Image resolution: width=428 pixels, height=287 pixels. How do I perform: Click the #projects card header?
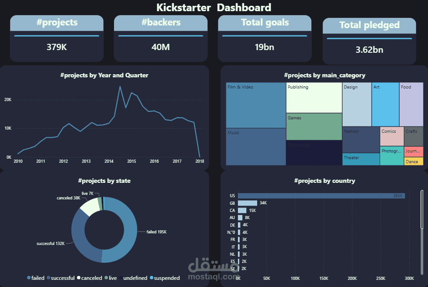click(x=57, y=23)
